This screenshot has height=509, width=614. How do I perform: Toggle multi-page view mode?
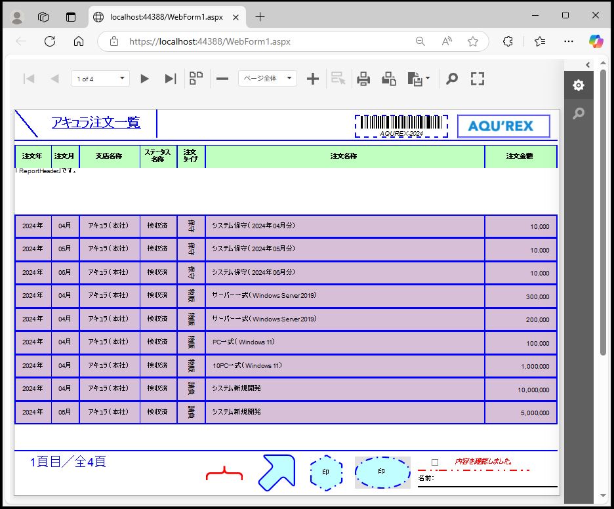tap(196, 79)
